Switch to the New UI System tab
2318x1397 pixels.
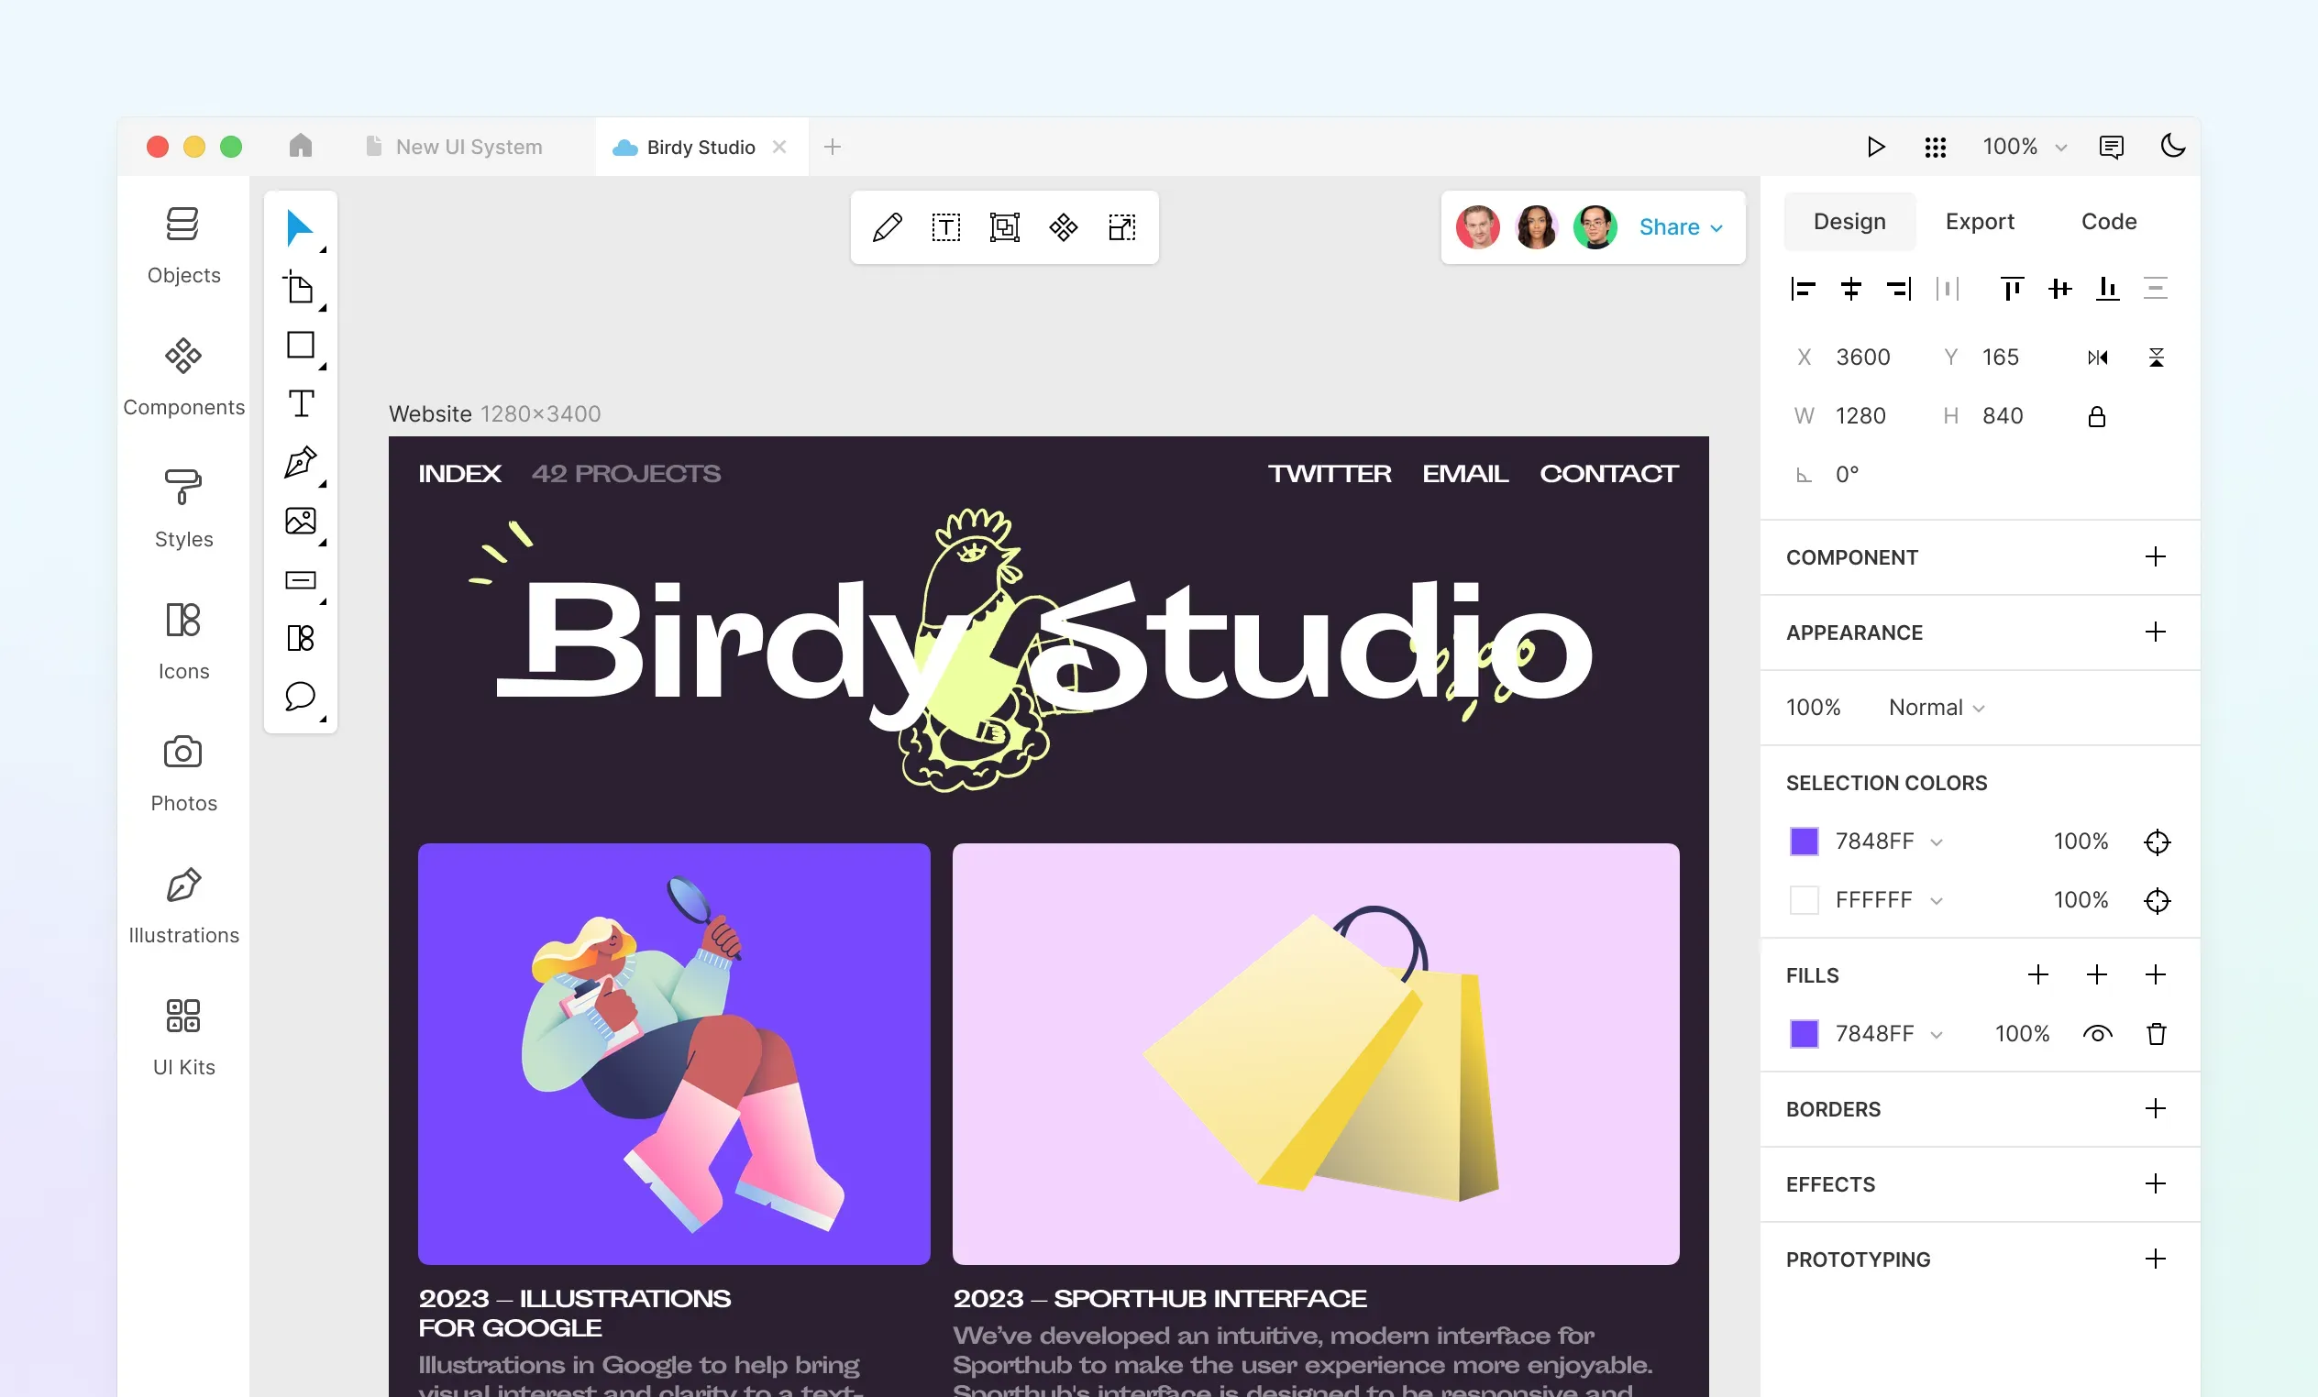coord(454,147)
